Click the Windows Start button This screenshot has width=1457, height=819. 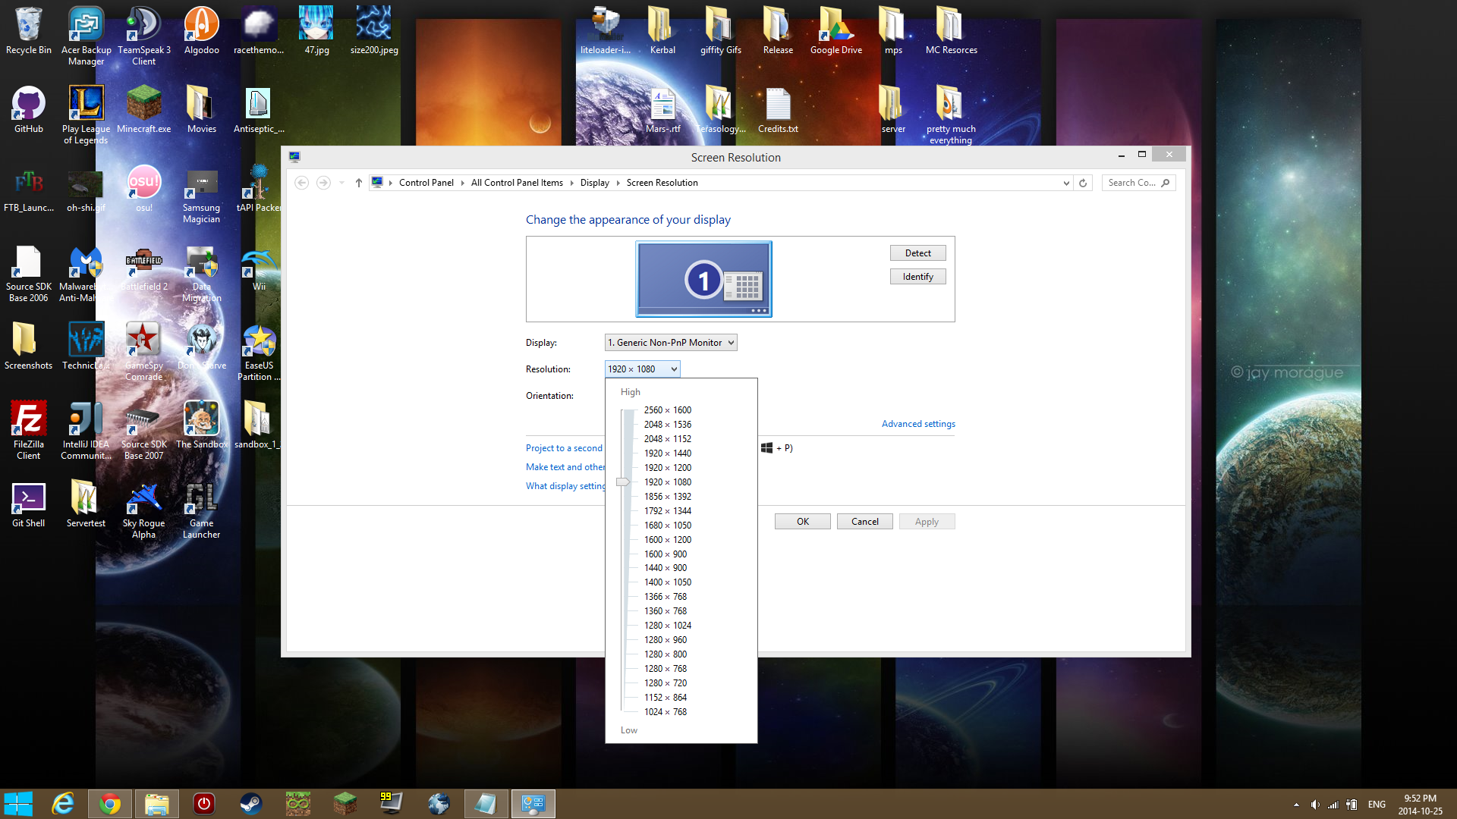tap(18, 803)
